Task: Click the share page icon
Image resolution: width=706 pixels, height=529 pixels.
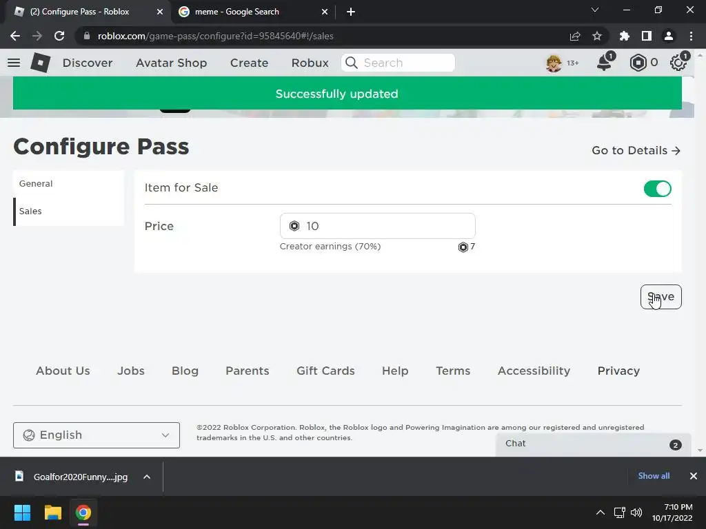Action: tap(575, 36)
